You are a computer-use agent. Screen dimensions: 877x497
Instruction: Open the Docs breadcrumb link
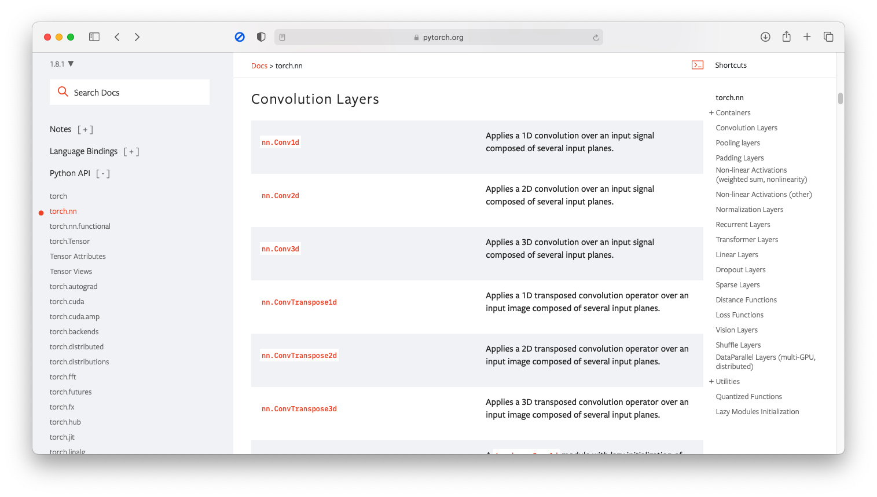[x=259, y=66]
